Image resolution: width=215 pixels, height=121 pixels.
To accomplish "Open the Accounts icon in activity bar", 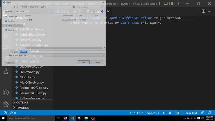I will click(x=6, y=93).
